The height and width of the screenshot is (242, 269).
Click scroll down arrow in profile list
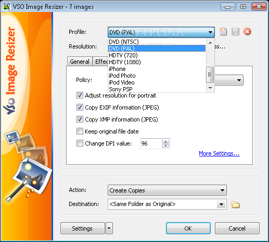point(210,88)
